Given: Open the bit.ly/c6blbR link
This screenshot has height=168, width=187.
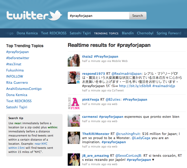Looking at the screenshot, I should pos(135,86).
